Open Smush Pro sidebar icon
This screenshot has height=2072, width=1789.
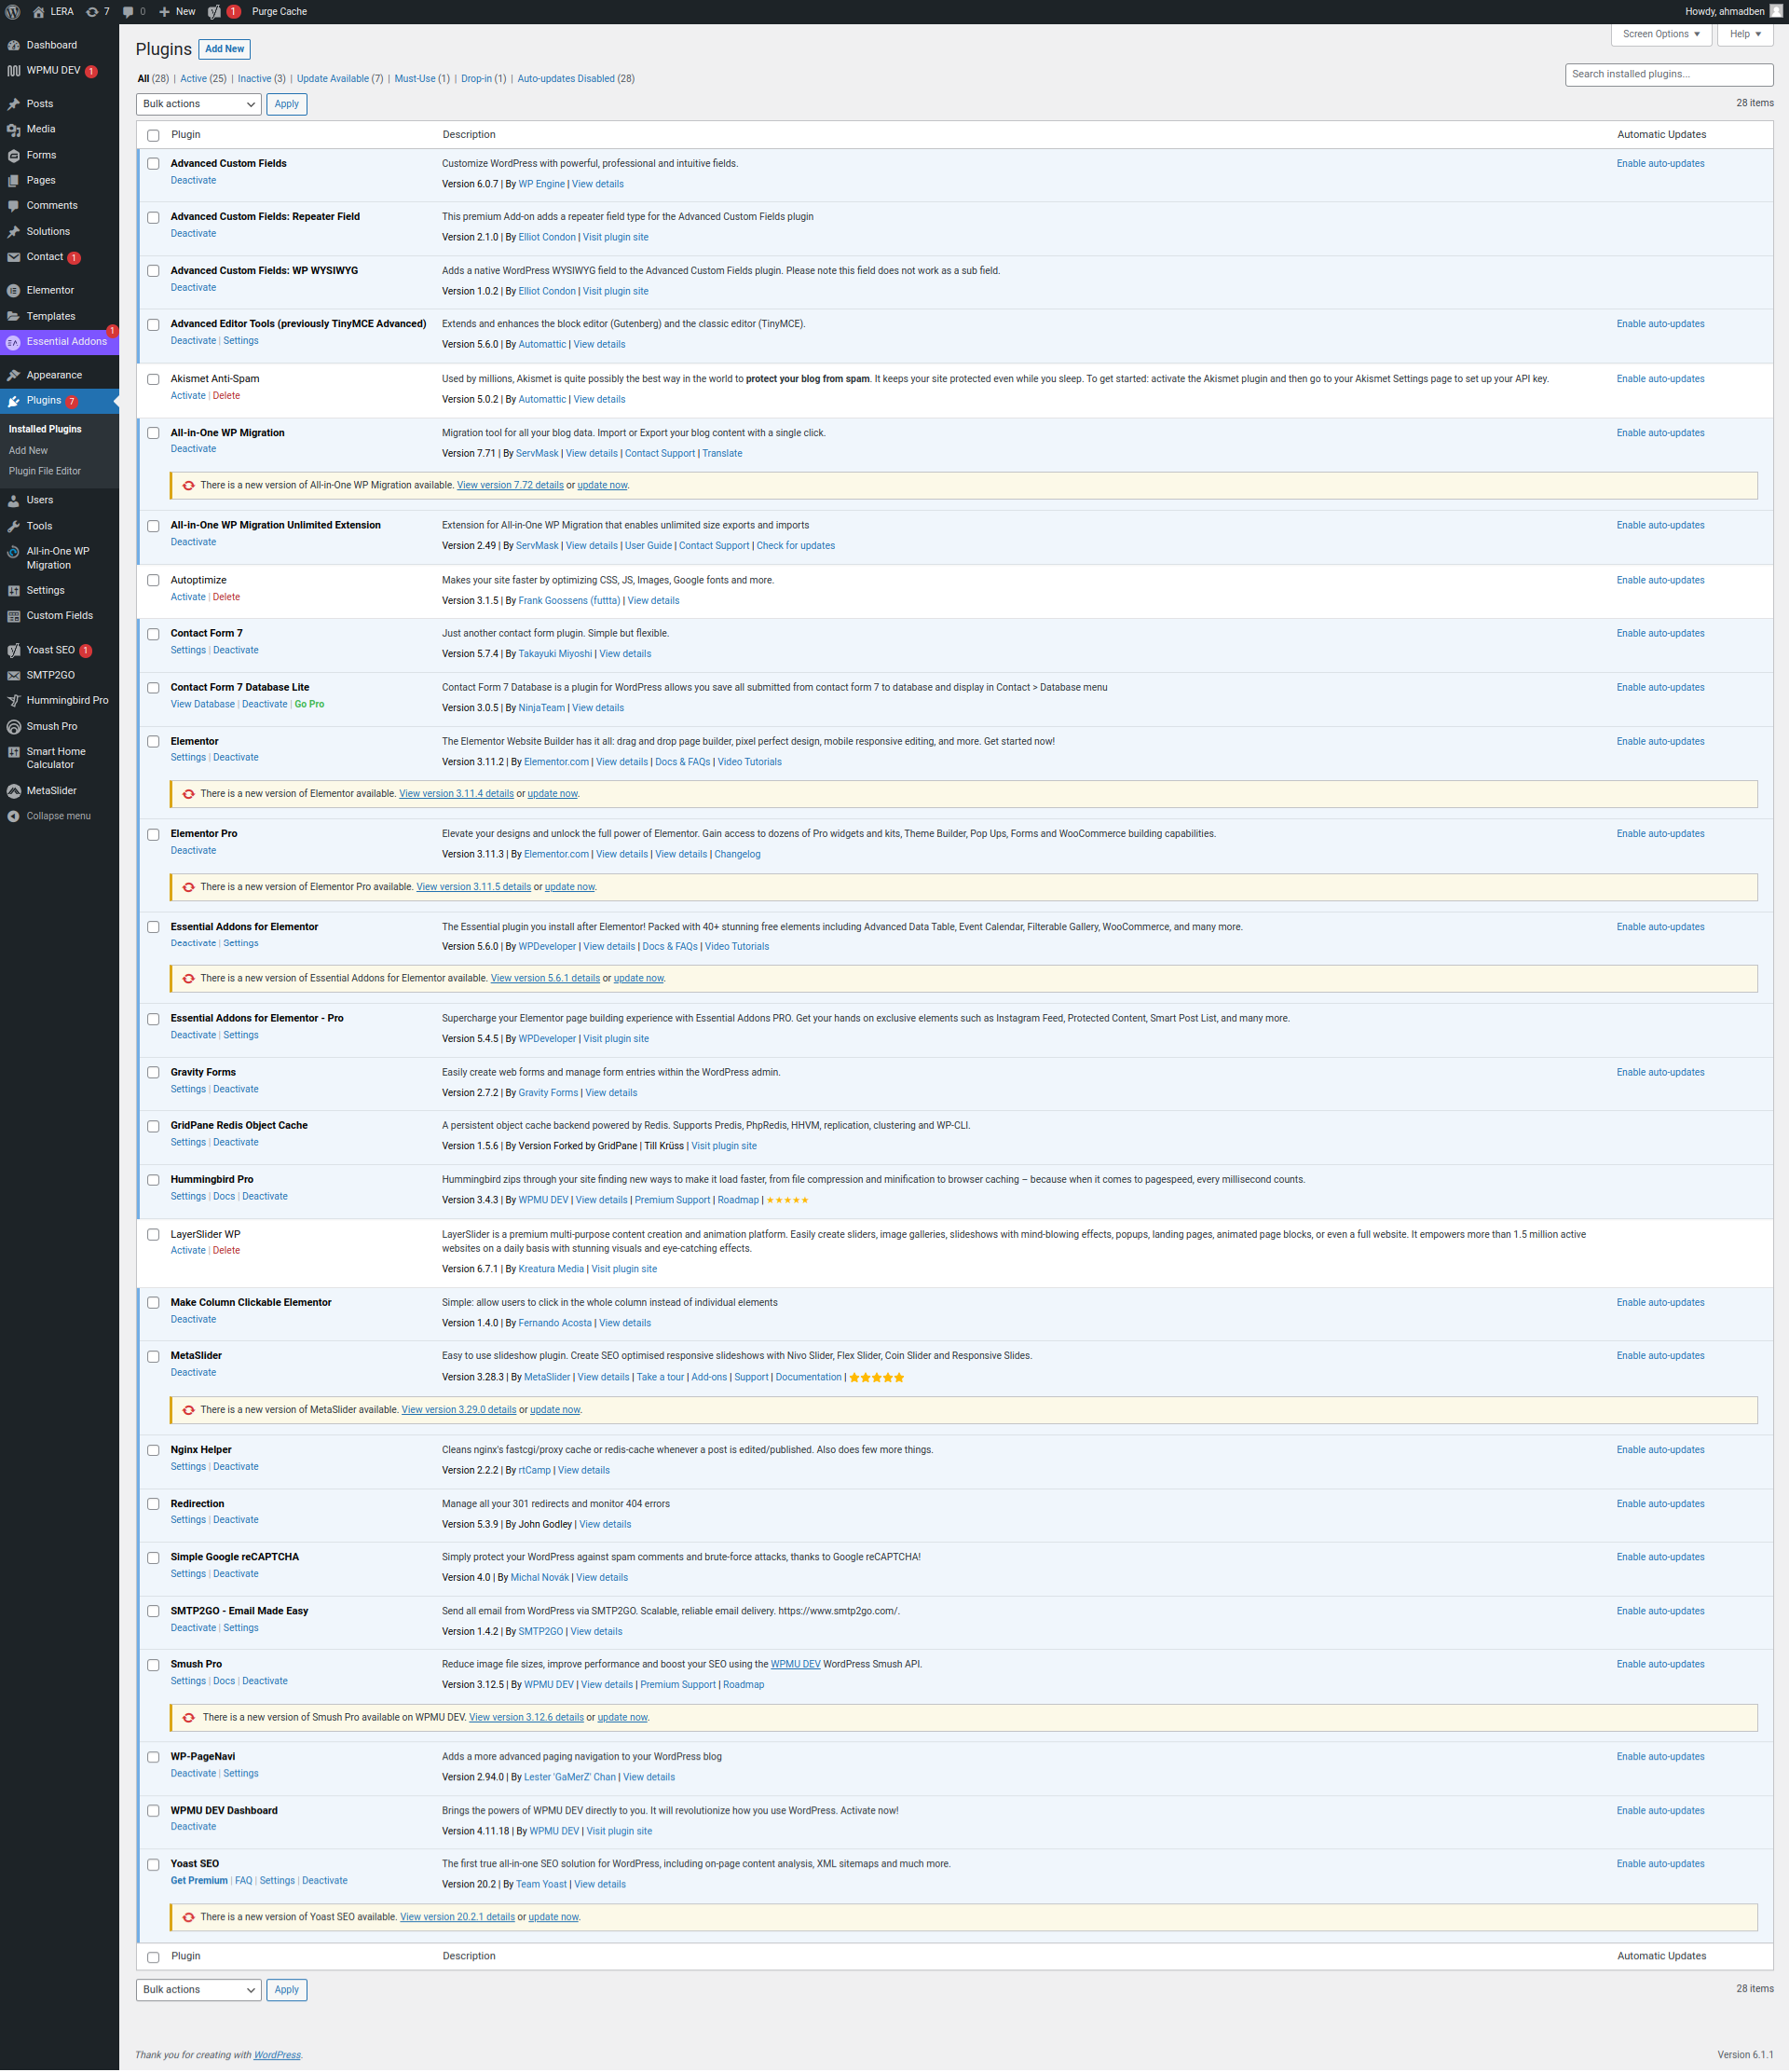[x=13, y=727]
